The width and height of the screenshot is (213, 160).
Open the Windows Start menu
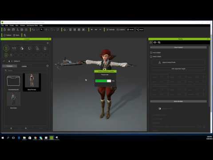[3, 138]
